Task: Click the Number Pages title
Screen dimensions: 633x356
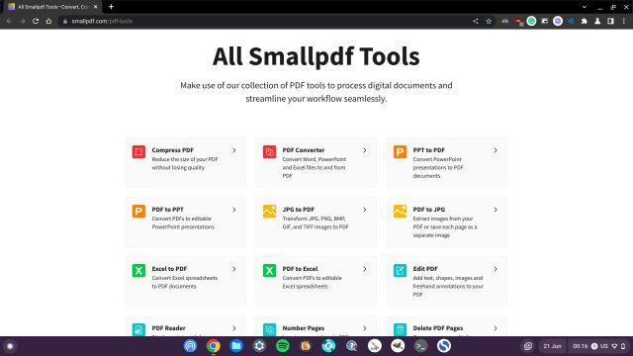Action: (x=304, y=328)
